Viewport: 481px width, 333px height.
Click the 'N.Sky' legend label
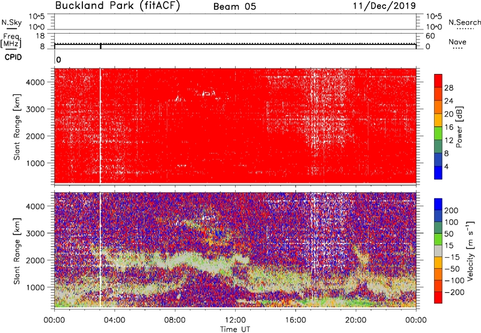tap(11, 22)
